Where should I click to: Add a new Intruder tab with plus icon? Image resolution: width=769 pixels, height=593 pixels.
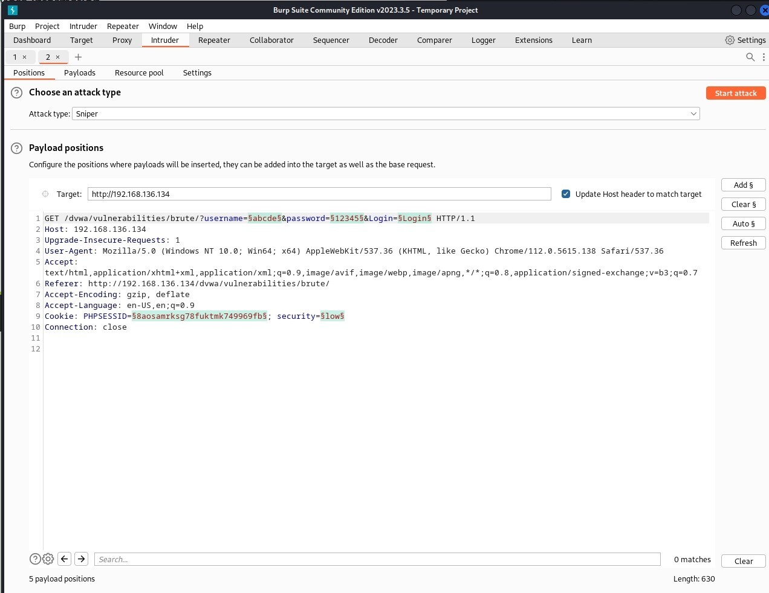[78, 57]
